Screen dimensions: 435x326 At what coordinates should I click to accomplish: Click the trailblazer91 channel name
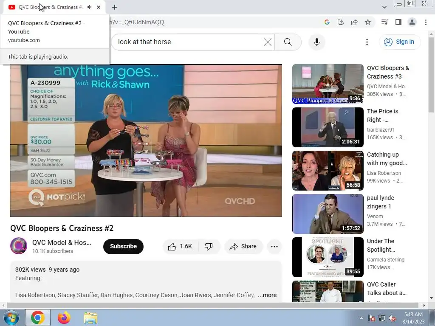[381, 130]
